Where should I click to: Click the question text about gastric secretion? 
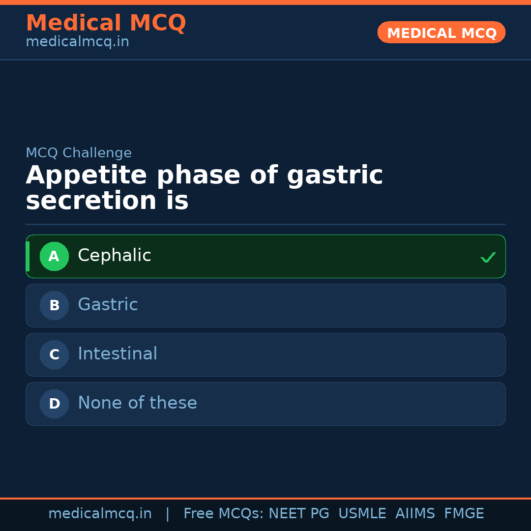[204, 188]
